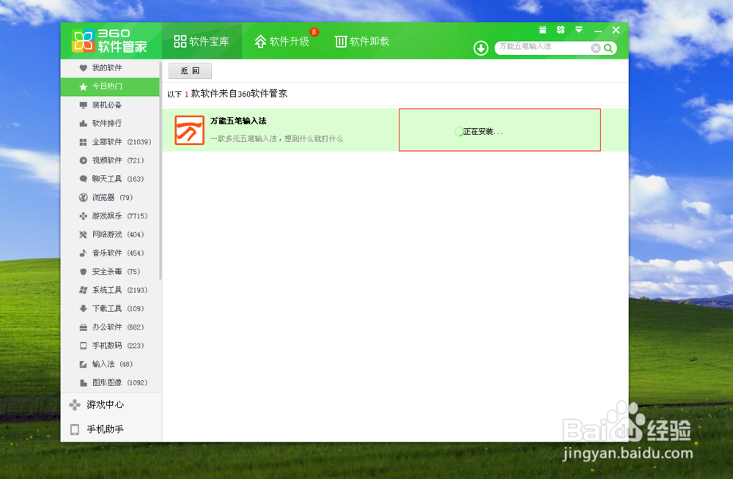
Task: Select 手机数码 (223) category
Action: point(110,346)
